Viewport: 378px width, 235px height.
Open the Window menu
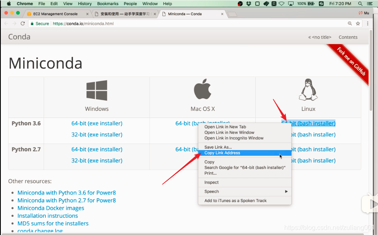click(150, 4)
